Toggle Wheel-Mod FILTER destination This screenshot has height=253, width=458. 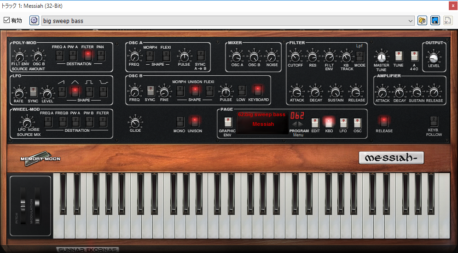103,122
